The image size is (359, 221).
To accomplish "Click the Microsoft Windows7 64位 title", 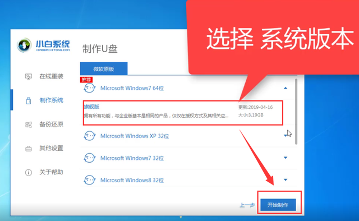I will click(x=132, y=88).
